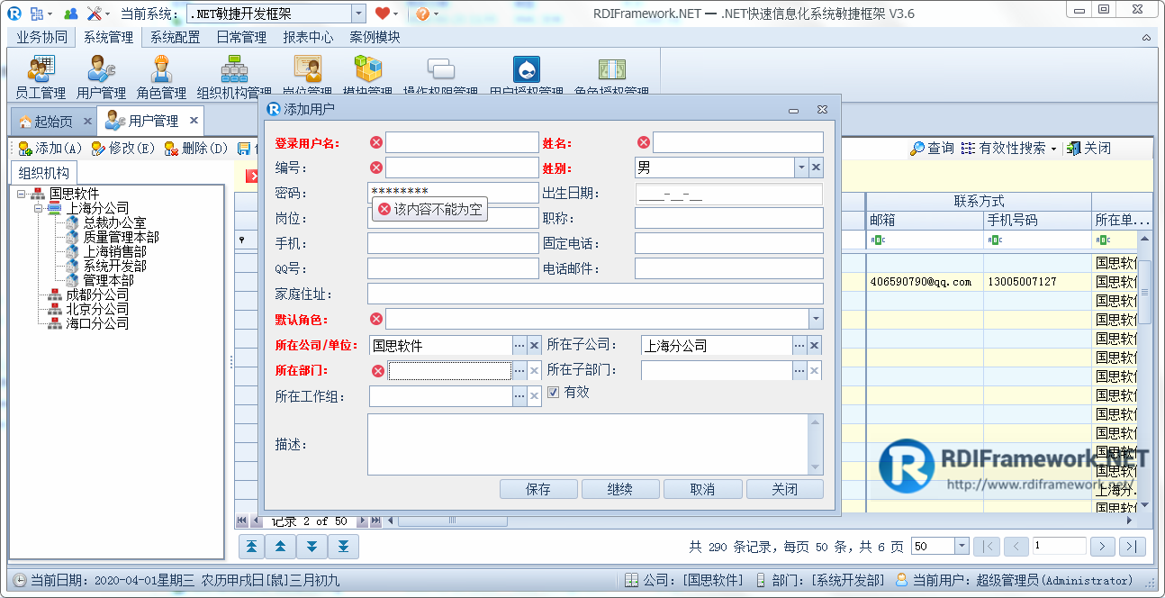
Task: Open the 性别 dropdown arrow
Action: click(801, 168)
